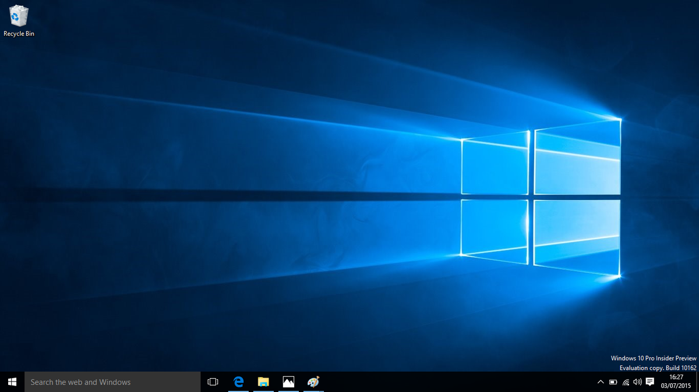The image size is (699, 392).
Task: View network connections from the tray
Action: (x=625, y=382)
